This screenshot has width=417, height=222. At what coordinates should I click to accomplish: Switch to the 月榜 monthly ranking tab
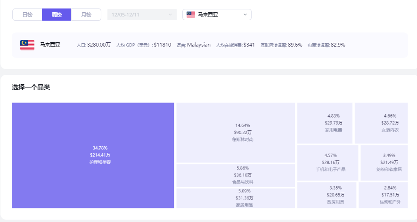(x=86, y=15)
